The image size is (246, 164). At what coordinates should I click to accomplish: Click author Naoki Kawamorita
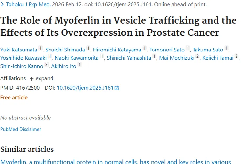[76, 58]
